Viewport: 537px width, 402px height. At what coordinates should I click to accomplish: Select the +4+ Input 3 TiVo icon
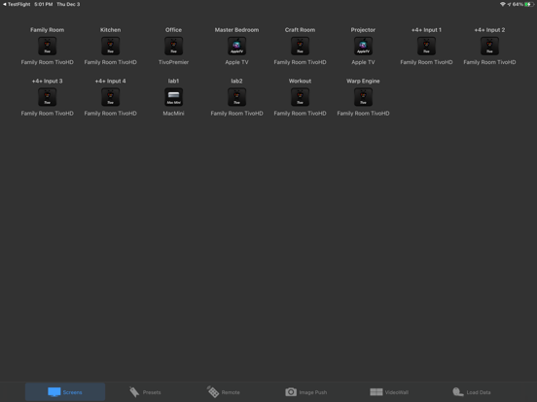pos(48,97)
